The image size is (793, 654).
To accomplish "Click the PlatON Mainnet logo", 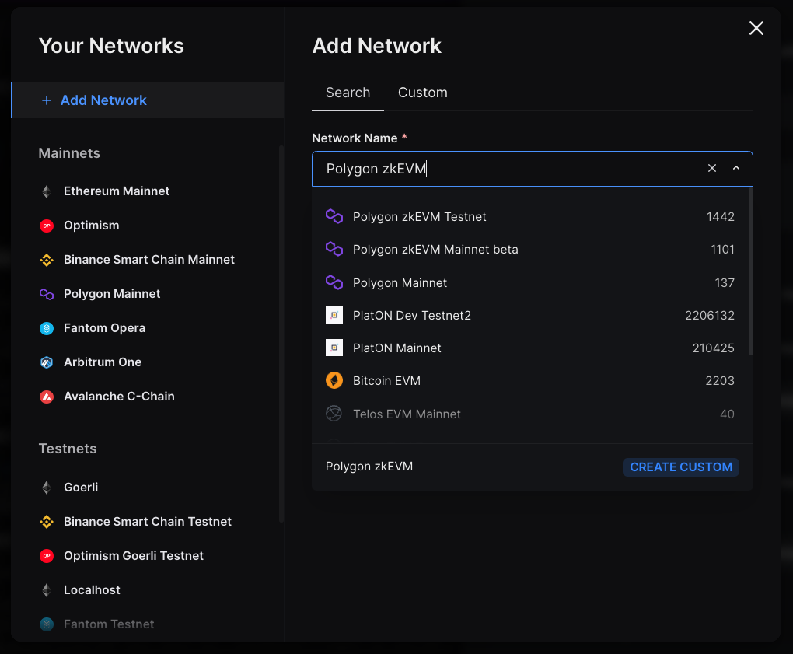I will point(334,348).
